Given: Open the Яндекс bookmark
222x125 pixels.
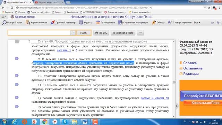Looking at the screenshot, I should point(57,12).
